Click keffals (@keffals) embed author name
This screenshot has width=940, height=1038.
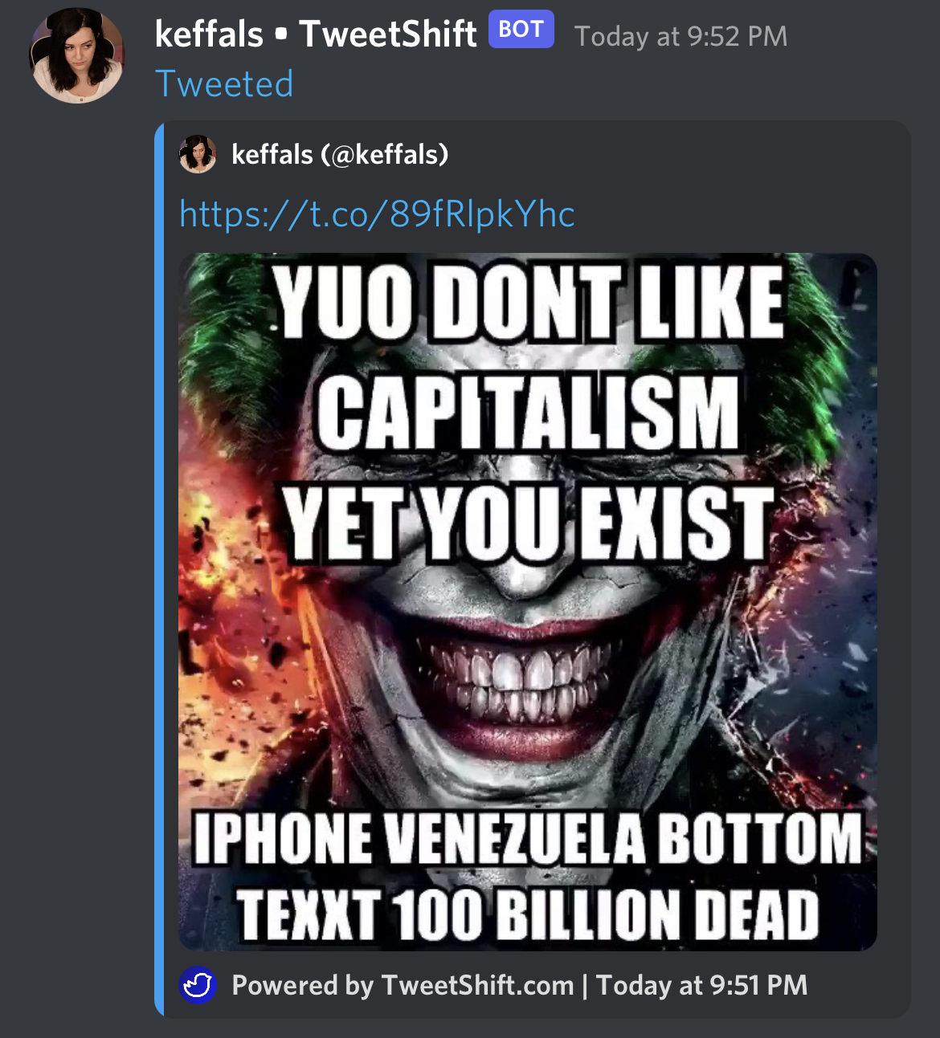(x=340, y=154)
